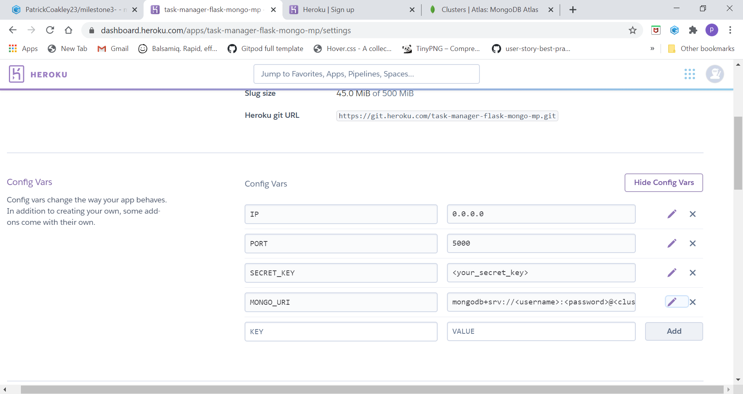Click the SECRET_KEY value field
This screenshot has width=743, height=394.
pyautogui.click(x=541, y=273)
